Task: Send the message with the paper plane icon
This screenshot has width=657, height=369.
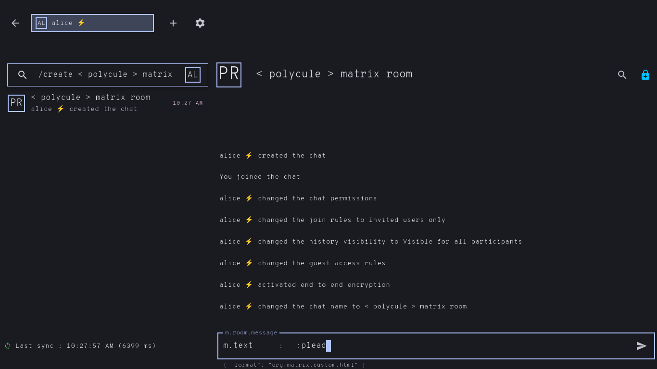Action: tap(642, 346)
